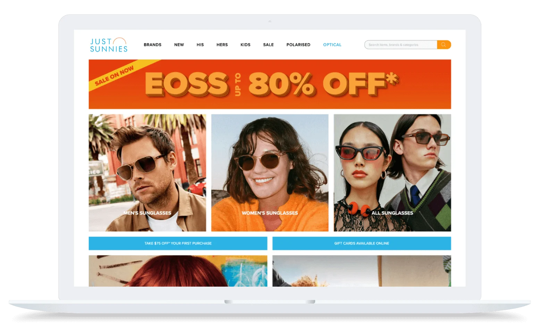The image size is (540, 330).
Task: View the KIDS sunglasses category
Action: (x=245, y=44)
